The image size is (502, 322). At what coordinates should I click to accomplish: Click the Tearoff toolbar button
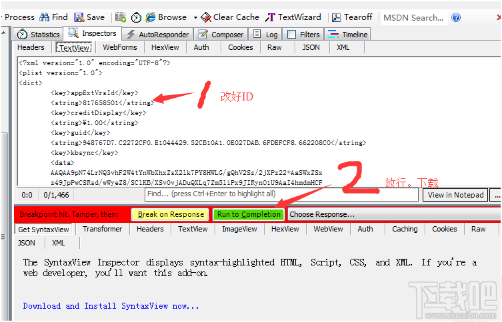click(352, 17)
